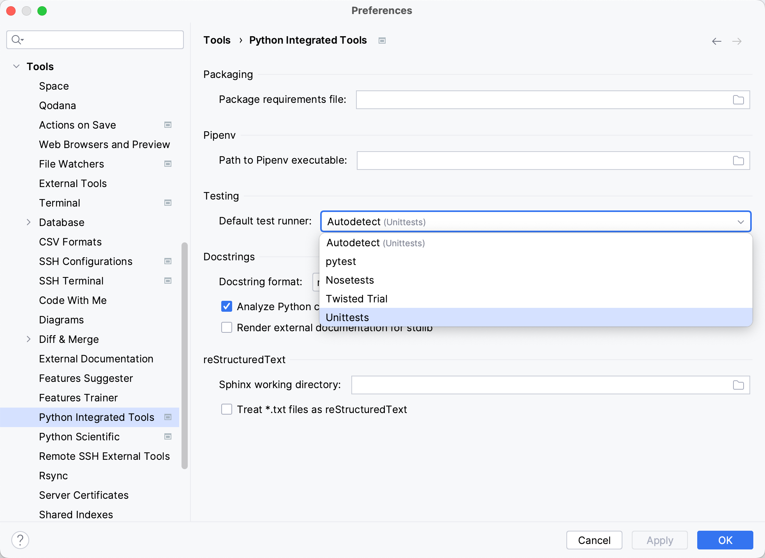Toggle Analyze Python code checkbox
The width and height of the screenshot is (765, 558).
227,306
